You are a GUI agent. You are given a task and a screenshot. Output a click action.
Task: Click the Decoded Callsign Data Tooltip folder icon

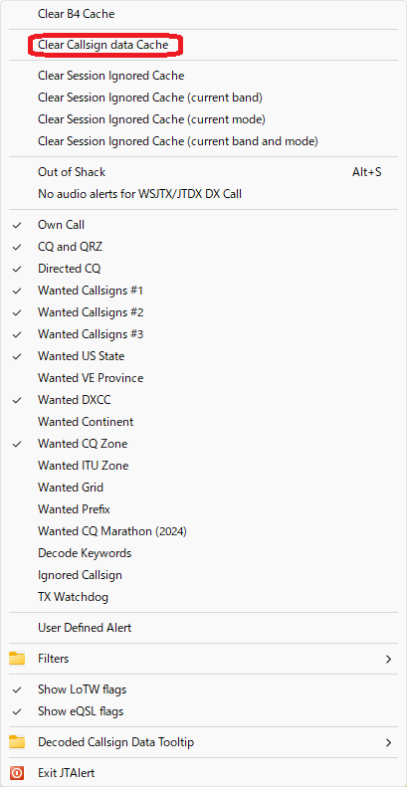(17, 742)
